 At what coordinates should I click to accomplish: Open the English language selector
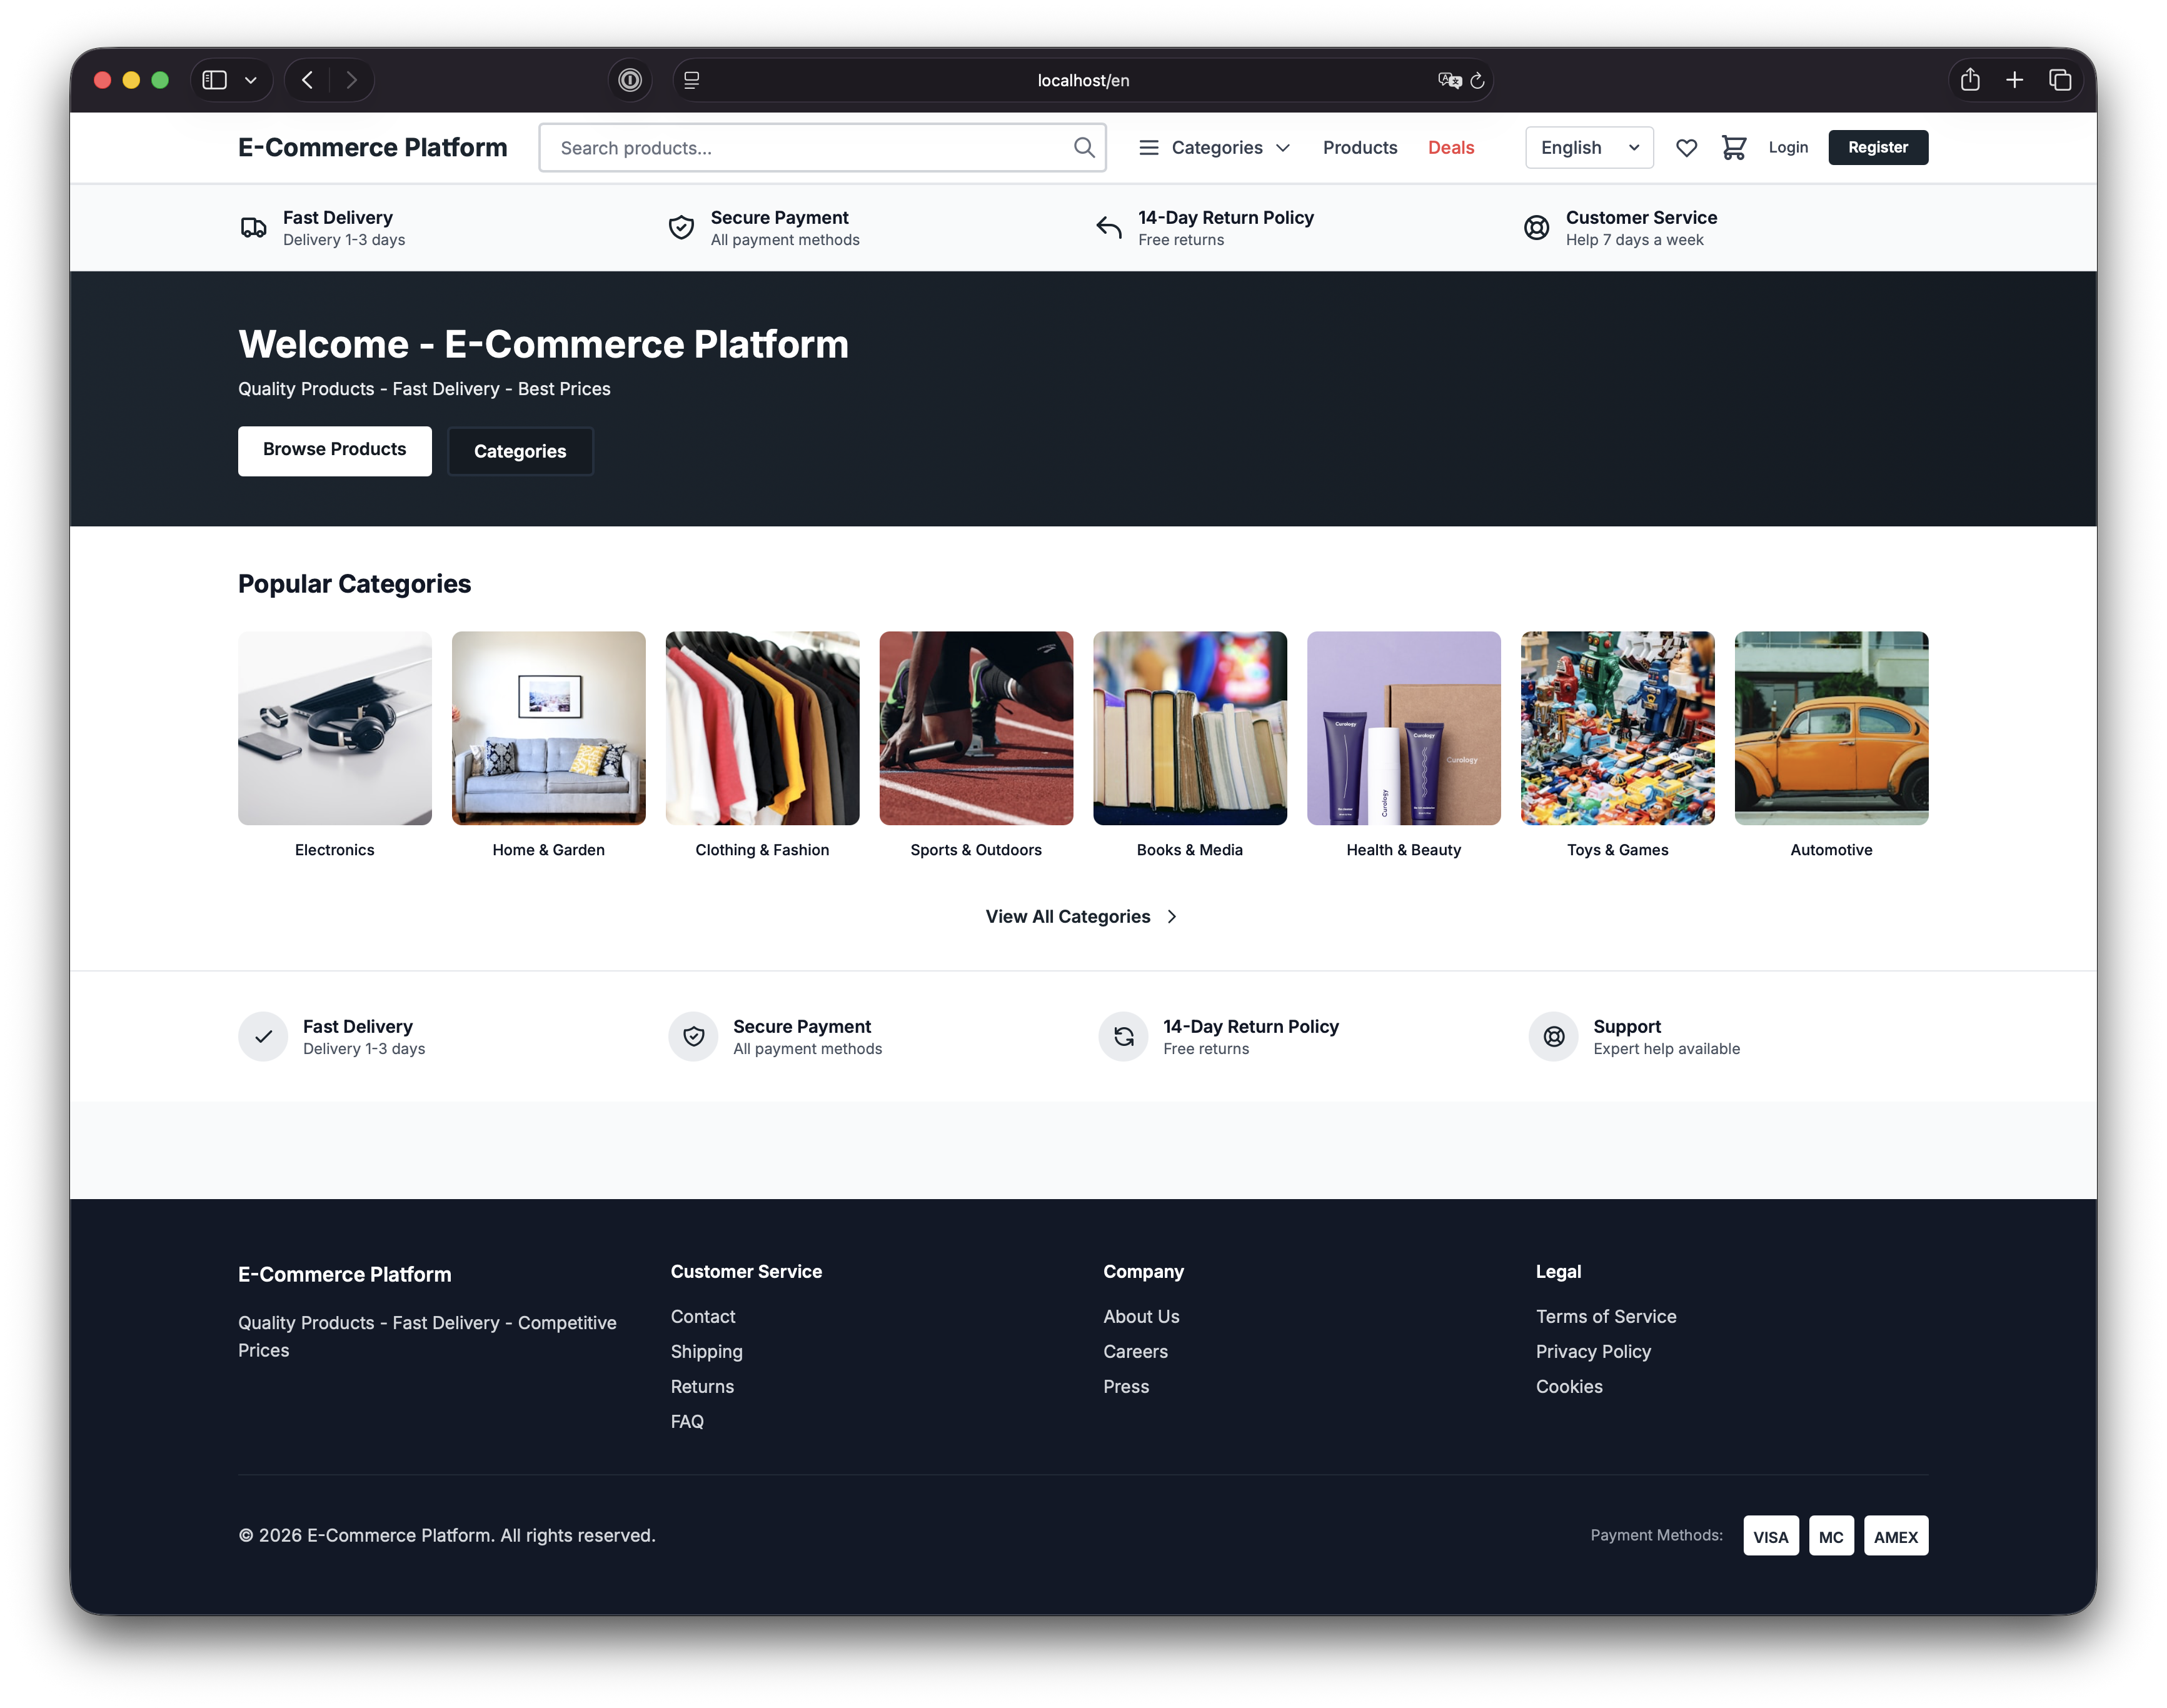pos(1589,147)
